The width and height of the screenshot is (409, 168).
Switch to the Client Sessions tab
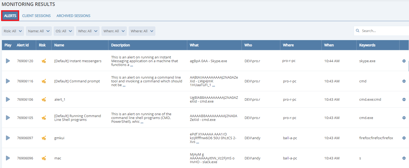(x=36, y=16)
